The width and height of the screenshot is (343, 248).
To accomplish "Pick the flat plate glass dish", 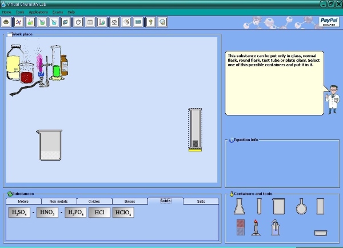I will coord(320,233).
